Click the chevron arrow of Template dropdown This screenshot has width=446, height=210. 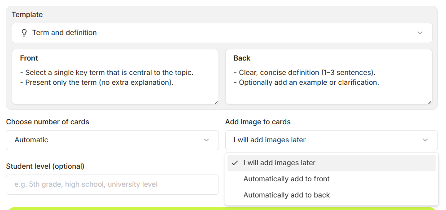click(420, 33)
